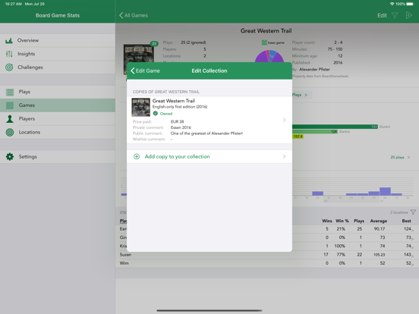The height and width of the screenshot is (314, 419).
Task: Click the Edit button in top bar
Action: coord(382,15)
